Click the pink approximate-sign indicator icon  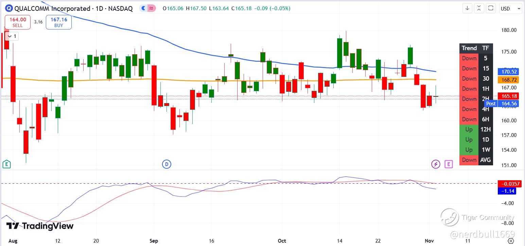point(152,8)
